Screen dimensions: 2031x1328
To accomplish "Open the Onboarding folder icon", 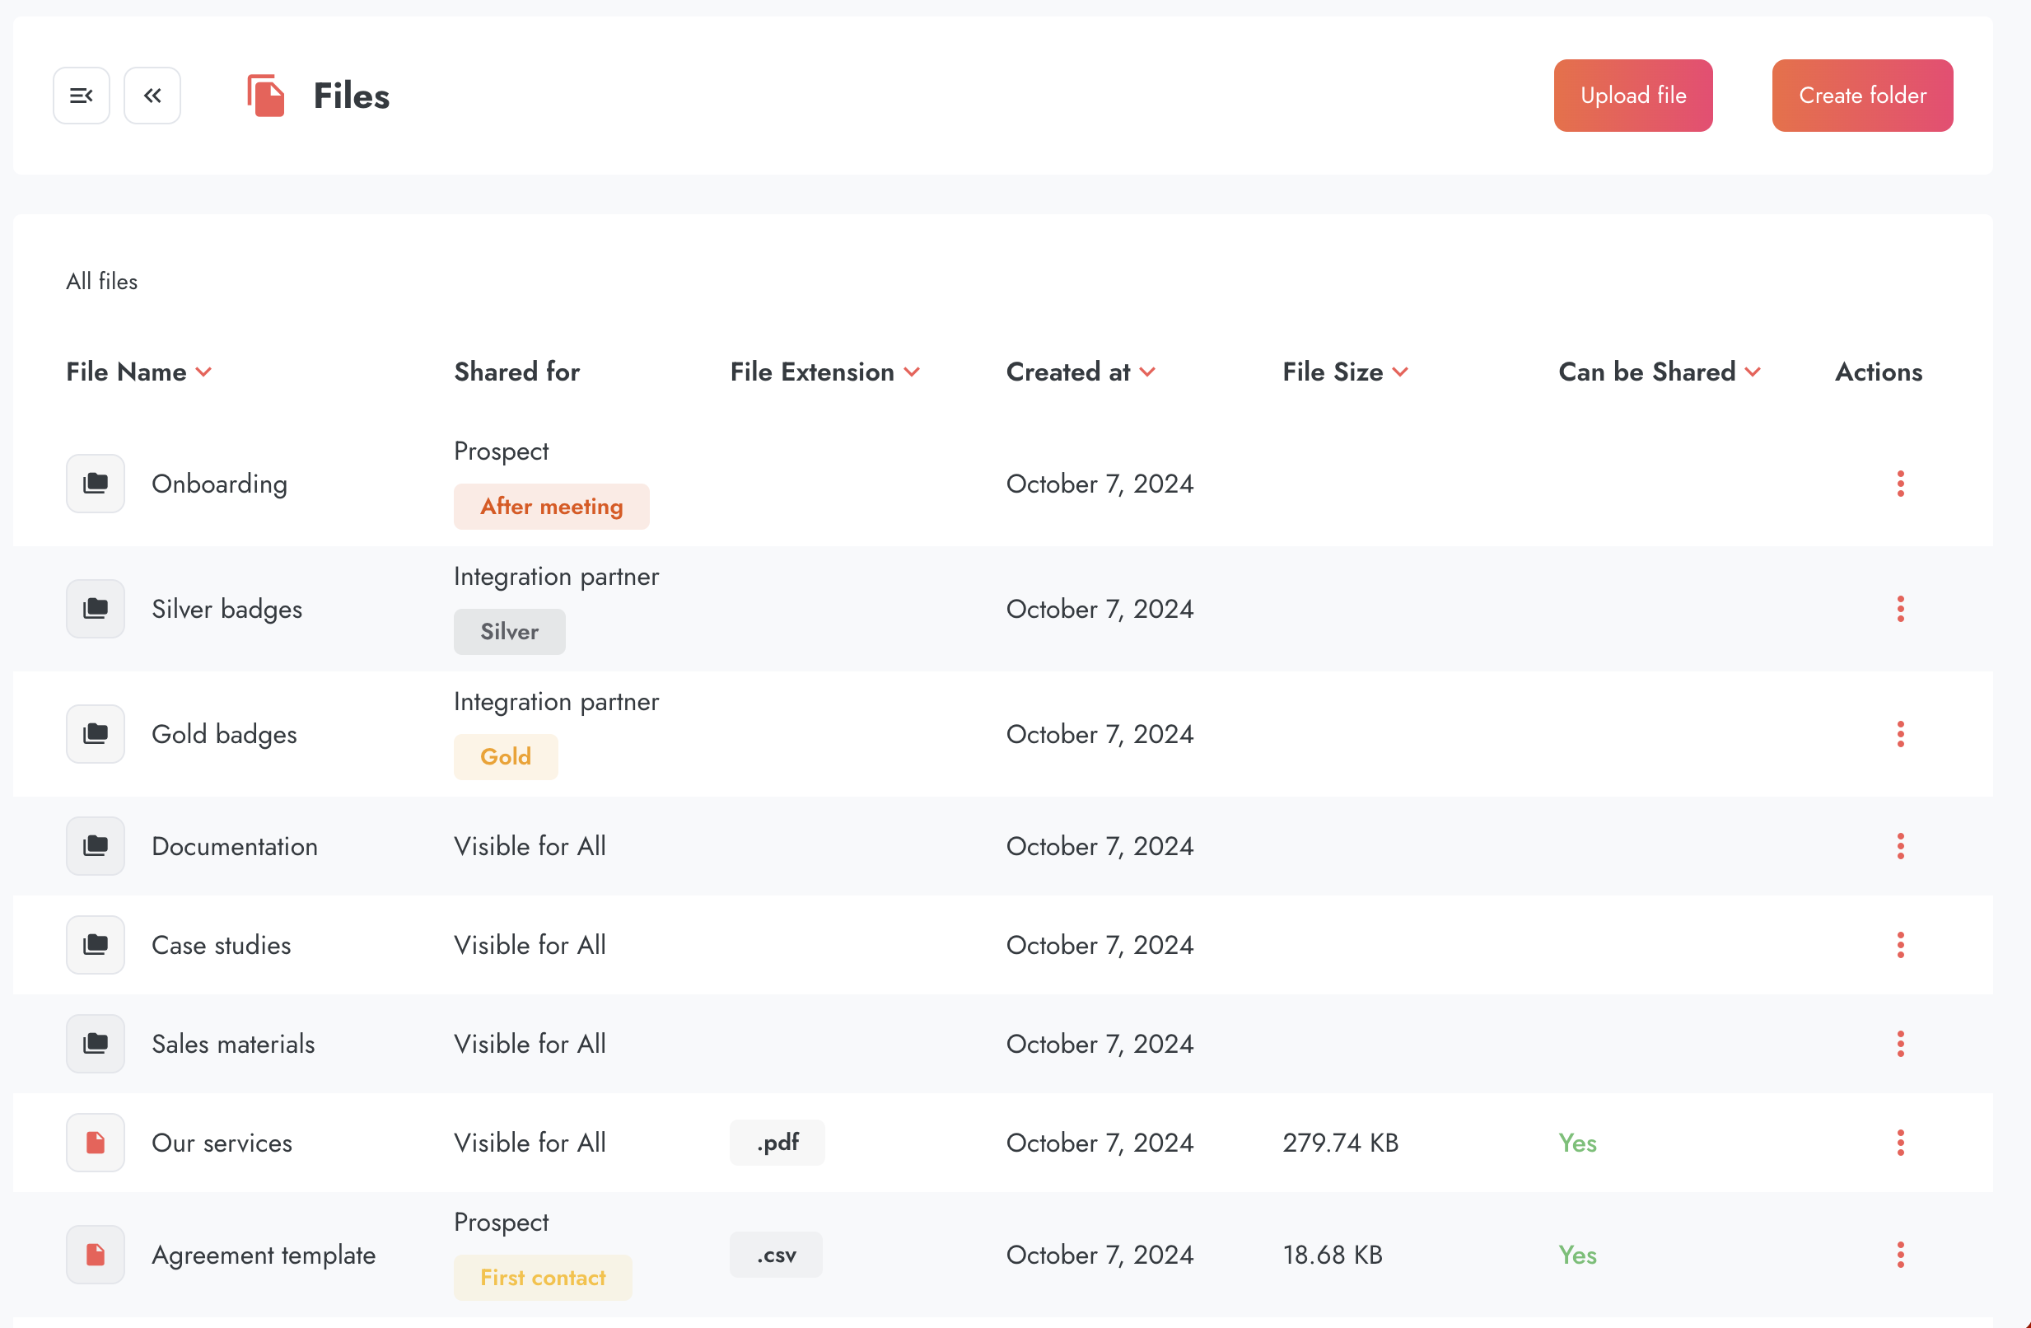I will point(96,484).
